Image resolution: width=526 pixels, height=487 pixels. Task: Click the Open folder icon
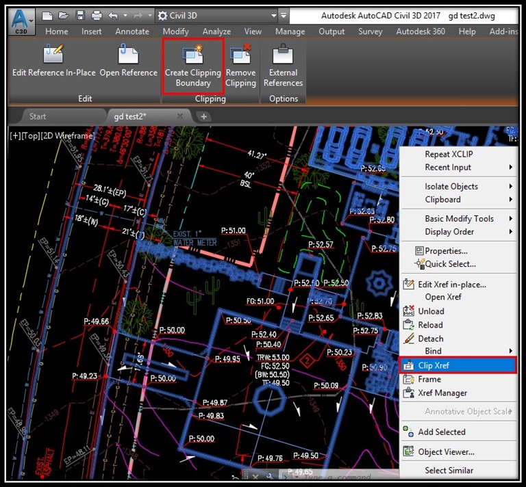[63, 16]
